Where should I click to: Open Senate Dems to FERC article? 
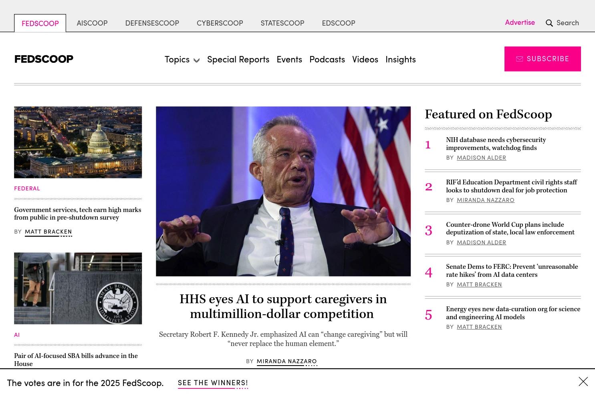tap(512, 270)
